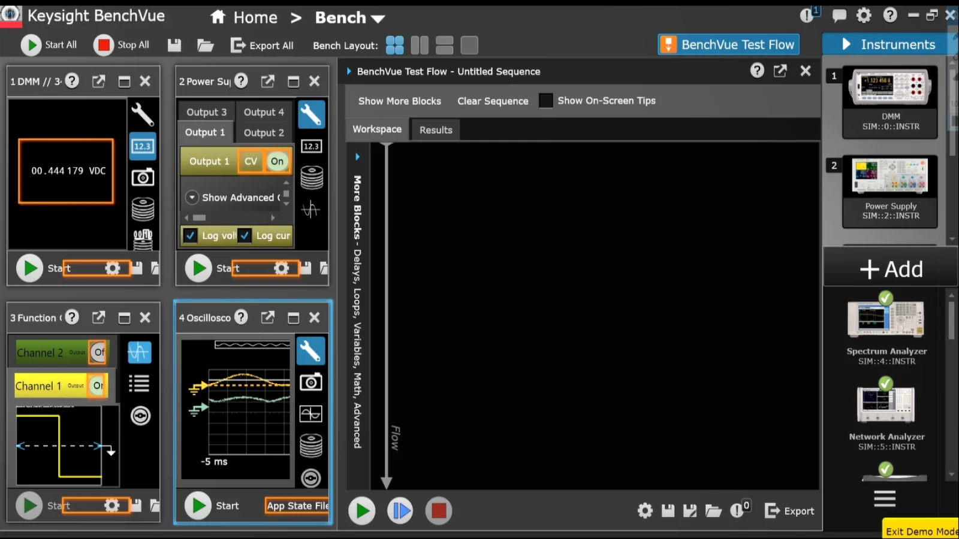Image resolution: width=959 pixels, height=539 pixels.
Task: Capture oscilloscope screen with camera icon
Action: coord(311,381)
